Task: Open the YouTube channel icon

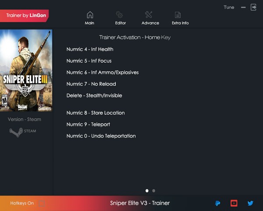Action: point(234,203)
